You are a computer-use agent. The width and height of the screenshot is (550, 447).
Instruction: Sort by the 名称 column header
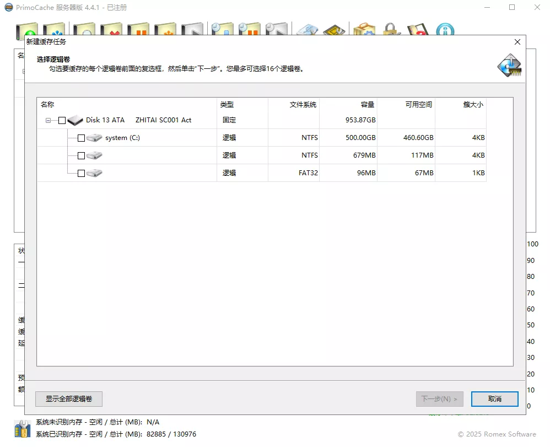coord(47,105)
